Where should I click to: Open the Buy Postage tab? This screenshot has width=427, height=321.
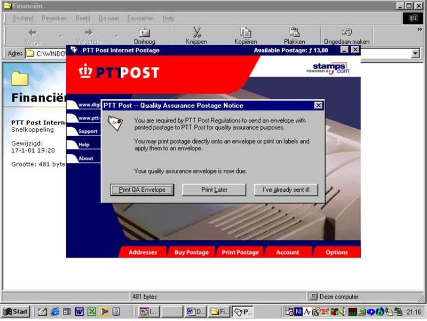tap(192, 252)
